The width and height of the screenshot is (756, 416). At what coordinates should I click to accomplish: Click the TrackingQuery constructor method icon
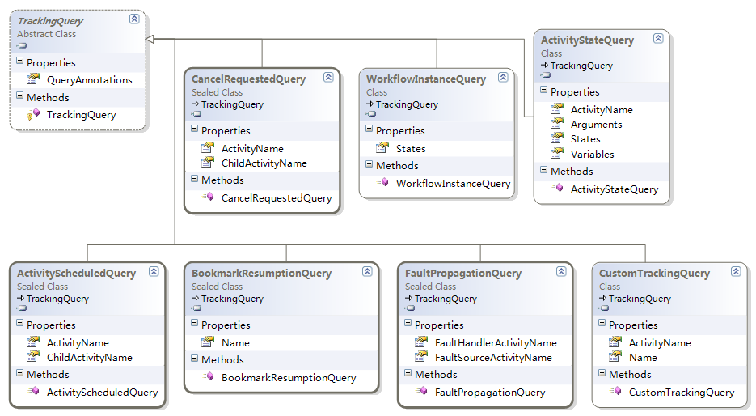click(33, 114)
